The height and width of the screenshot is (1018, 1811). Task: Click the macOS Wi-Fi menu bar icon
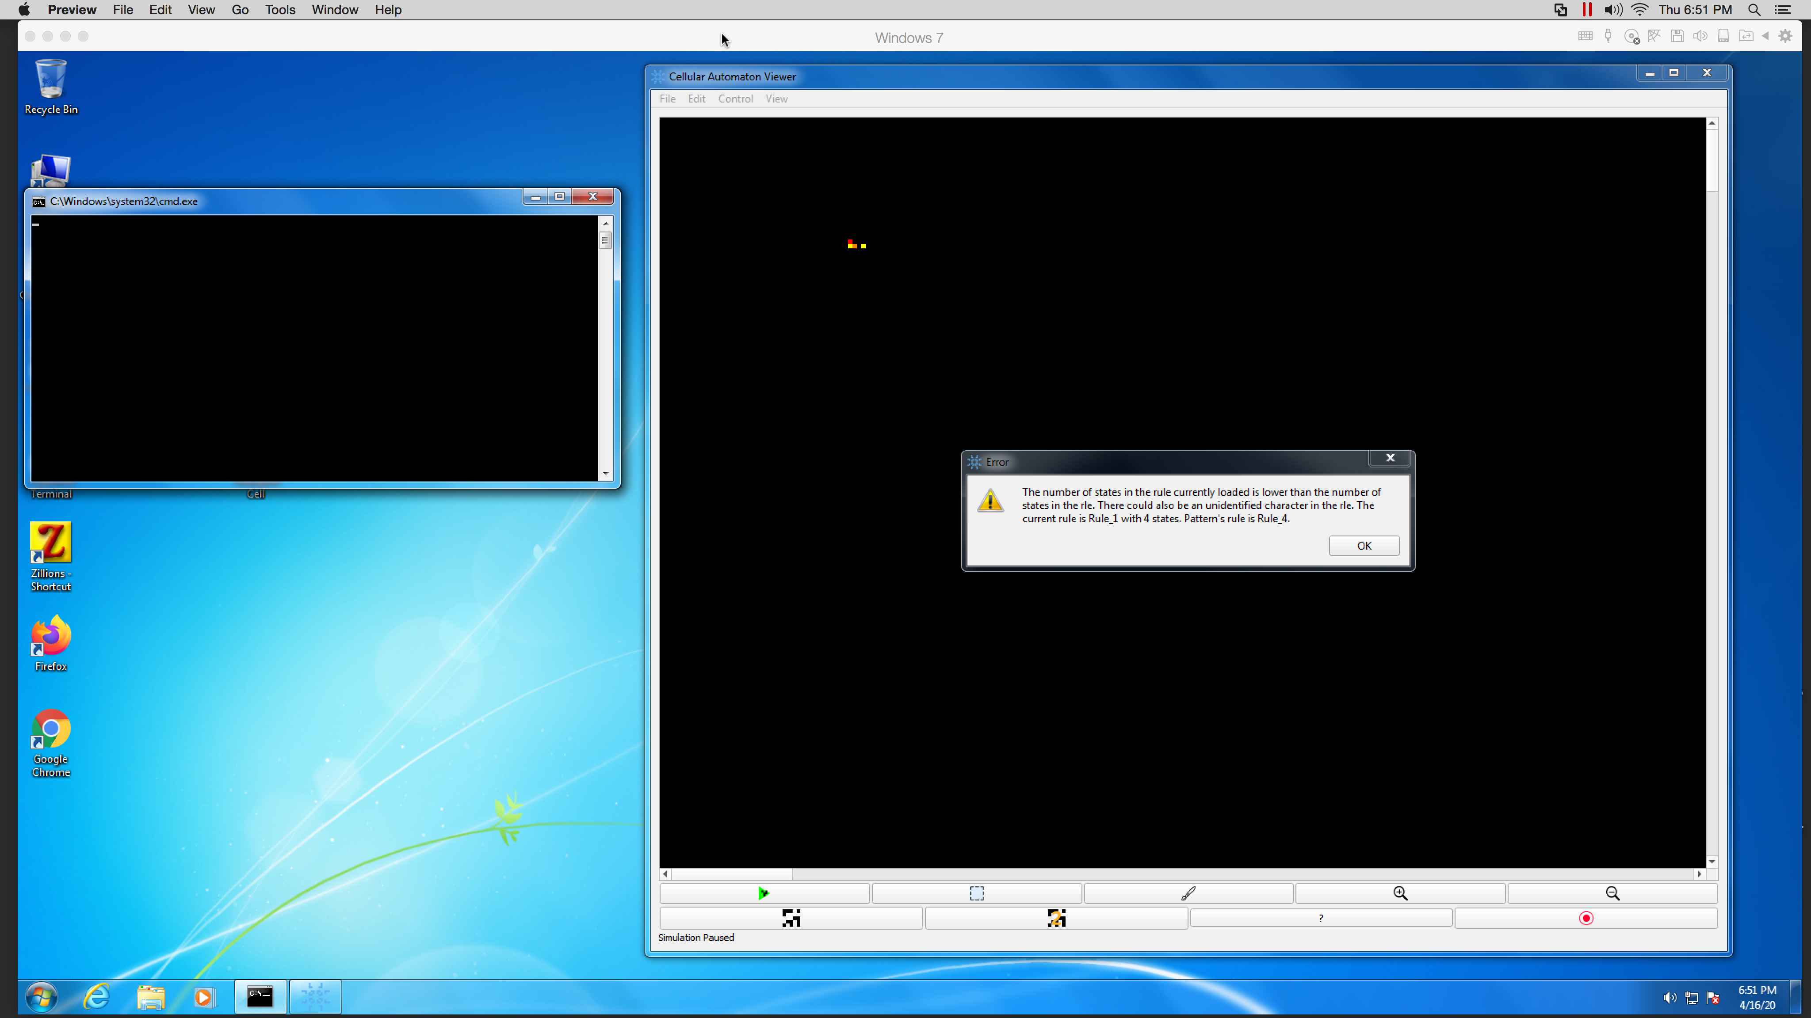[1640, 10]
